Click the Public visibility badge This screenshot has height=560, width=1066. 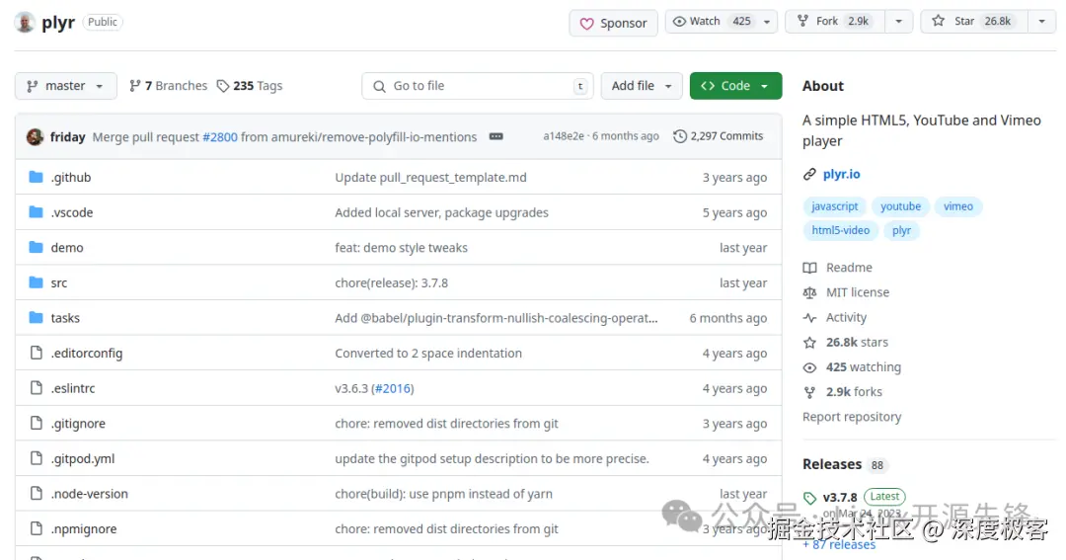(x=103, y=23)
